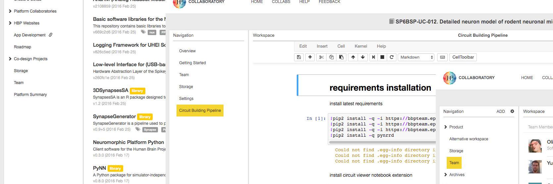The height and width of the screenshot is (184, 553).
Task: Open Platform Summary in the left sidebar
Action: (x=30, y=95)
